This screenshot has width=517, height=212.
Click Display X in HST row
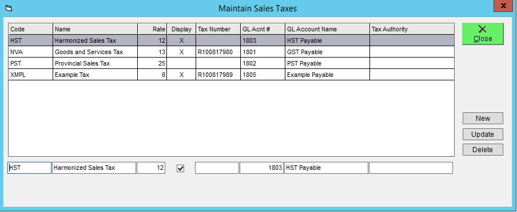(x=181, y=40)
